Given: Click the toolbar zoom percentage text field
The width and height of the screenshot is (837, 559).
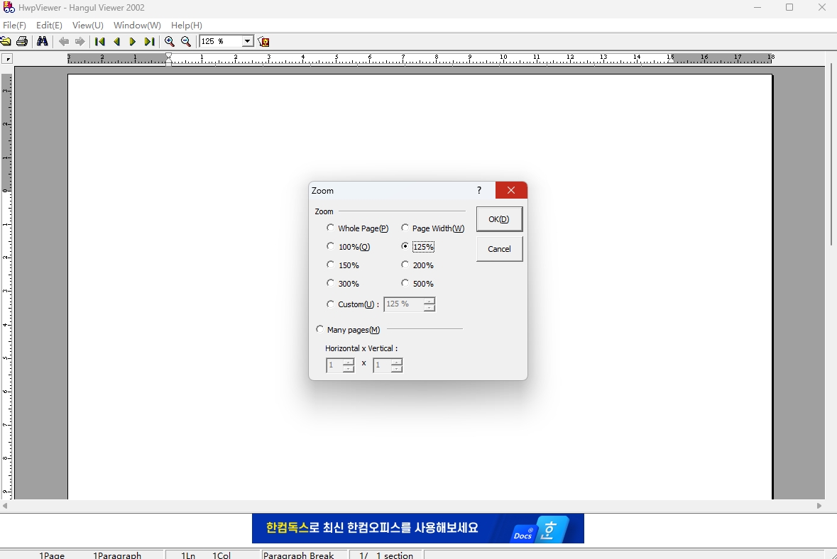Looking at the screenshot, I should (221, 42).
